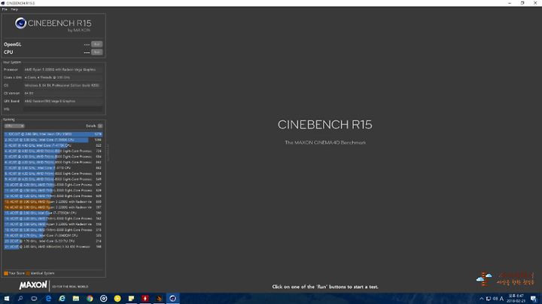The height and width of the screenshot is (304, 542).
Task: Select the CB Version field value
Action: 63,93
